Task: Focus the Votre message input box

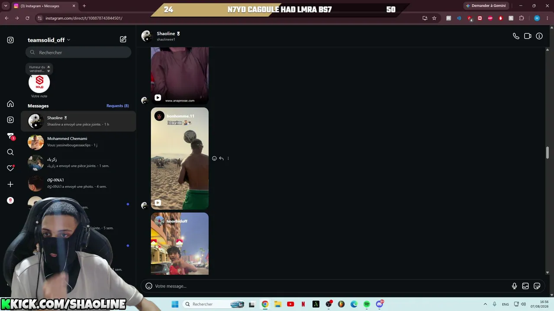Action: pyautogui.click(x=331, y=286)
